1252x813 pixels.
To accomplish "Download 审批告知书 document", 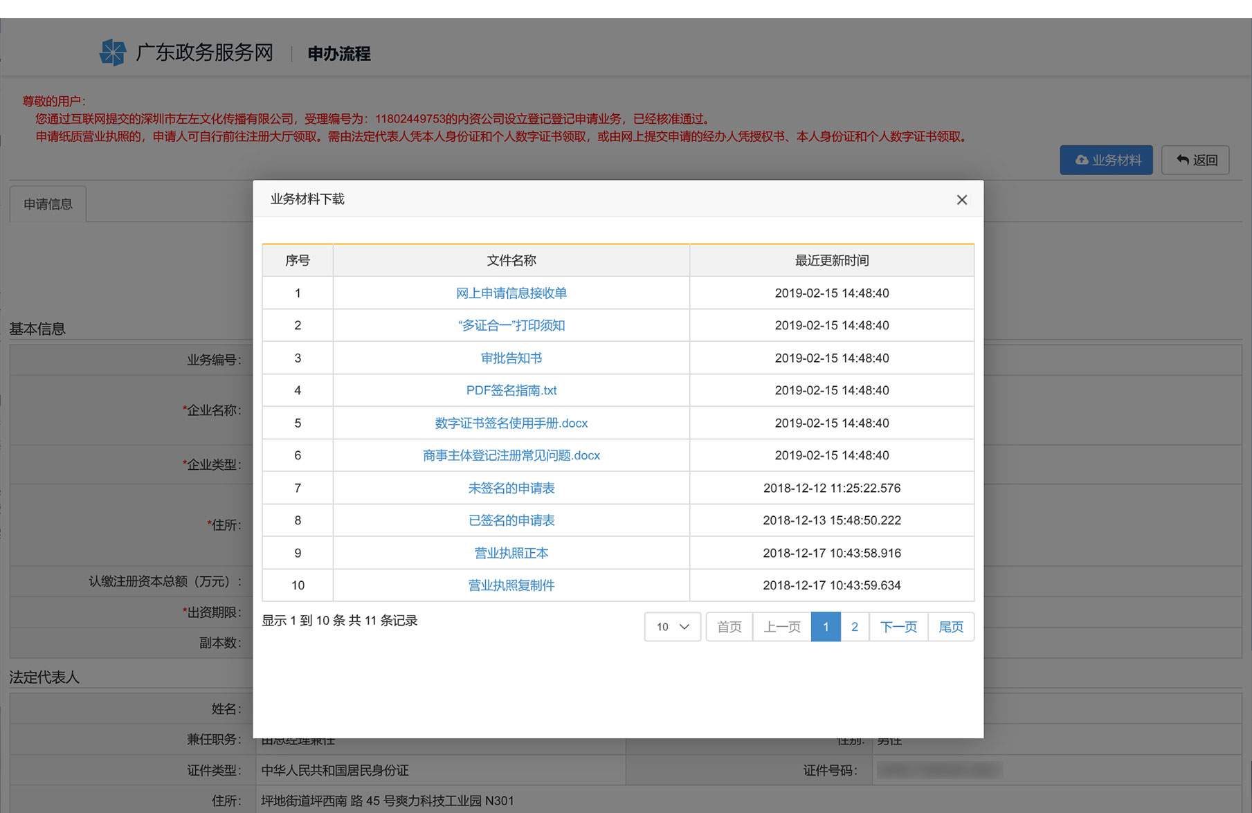I will [x=511, y=358].
